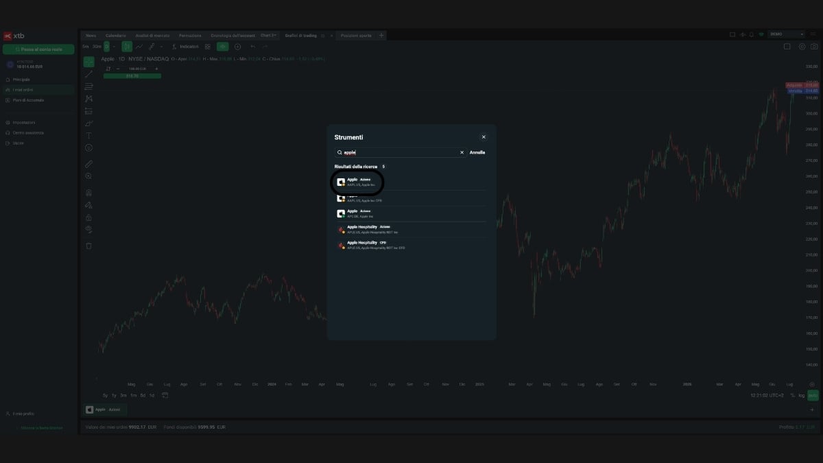
Task: Select the trend line tool
Action: (x=88, y=74)
